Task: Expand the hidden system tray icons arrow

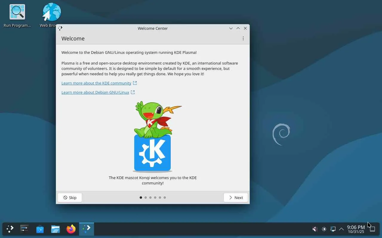Action: click(341, 229)
